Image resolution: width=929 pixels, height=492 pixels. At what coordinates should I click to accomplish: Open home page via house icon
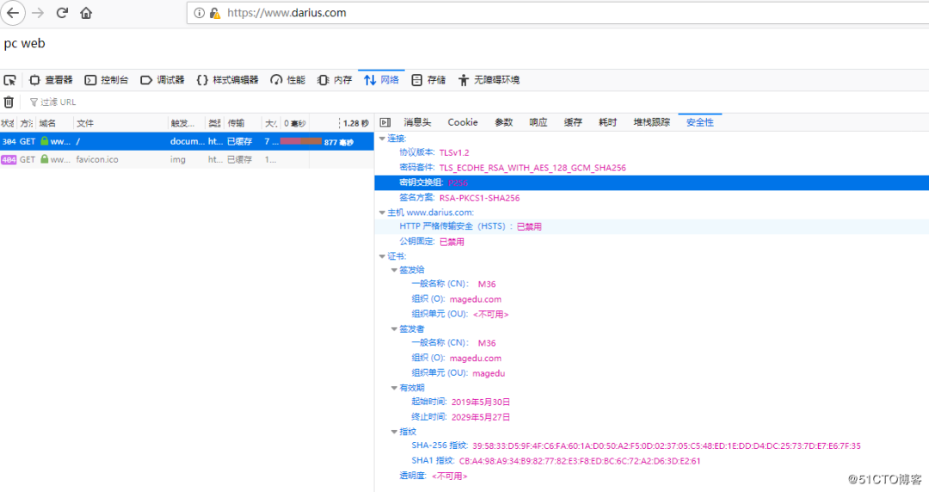coord(87,12)
